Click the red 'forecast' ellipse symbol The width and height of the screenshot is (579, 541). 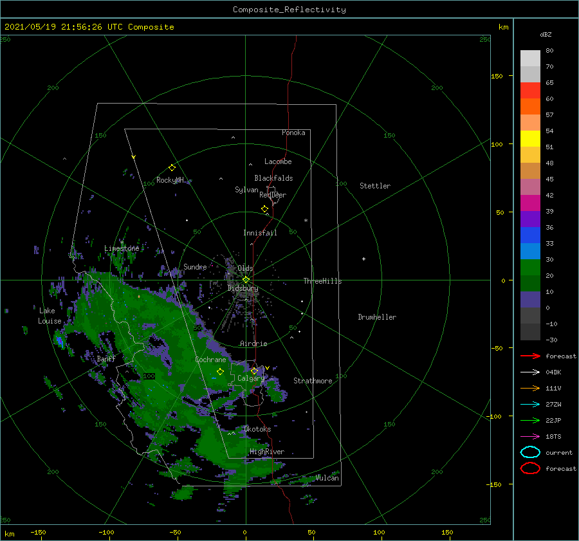tap(530, 468)
